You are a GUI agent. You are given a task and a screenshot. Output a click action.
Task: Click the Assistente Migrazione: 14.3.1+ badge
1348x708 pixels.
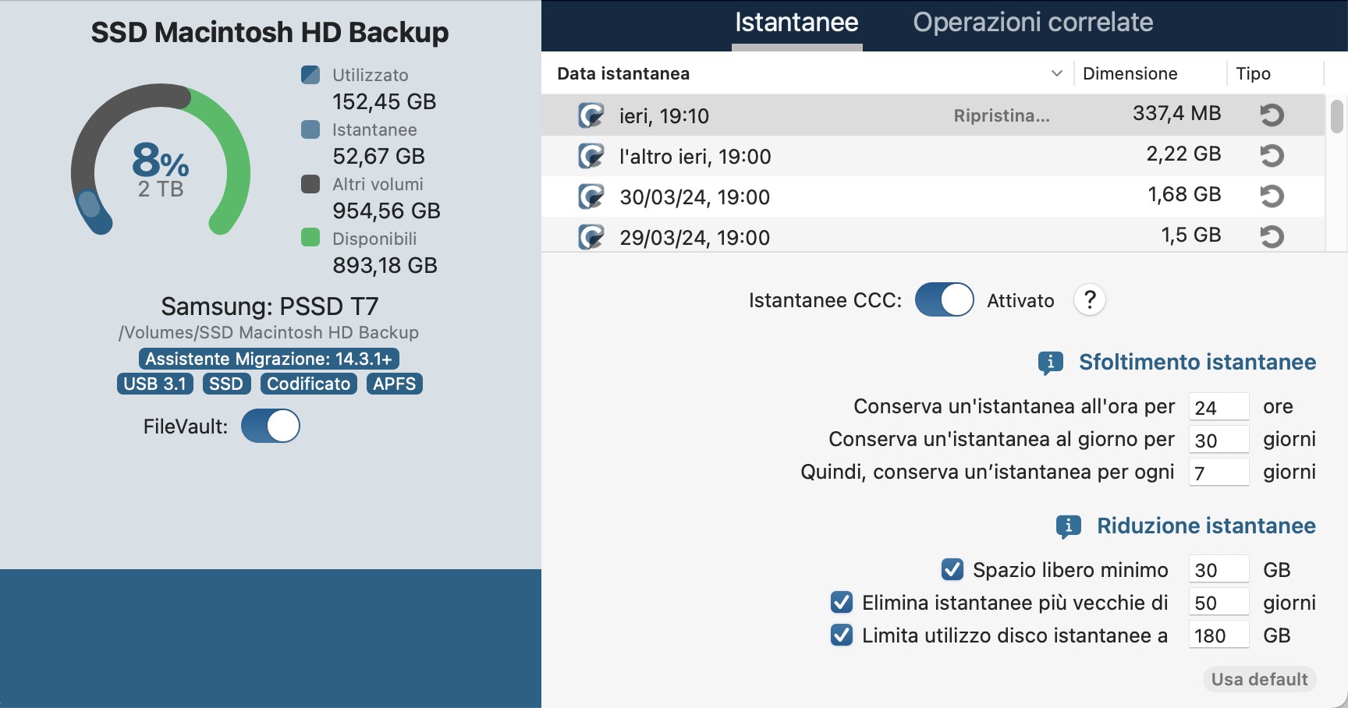[269, 359]
